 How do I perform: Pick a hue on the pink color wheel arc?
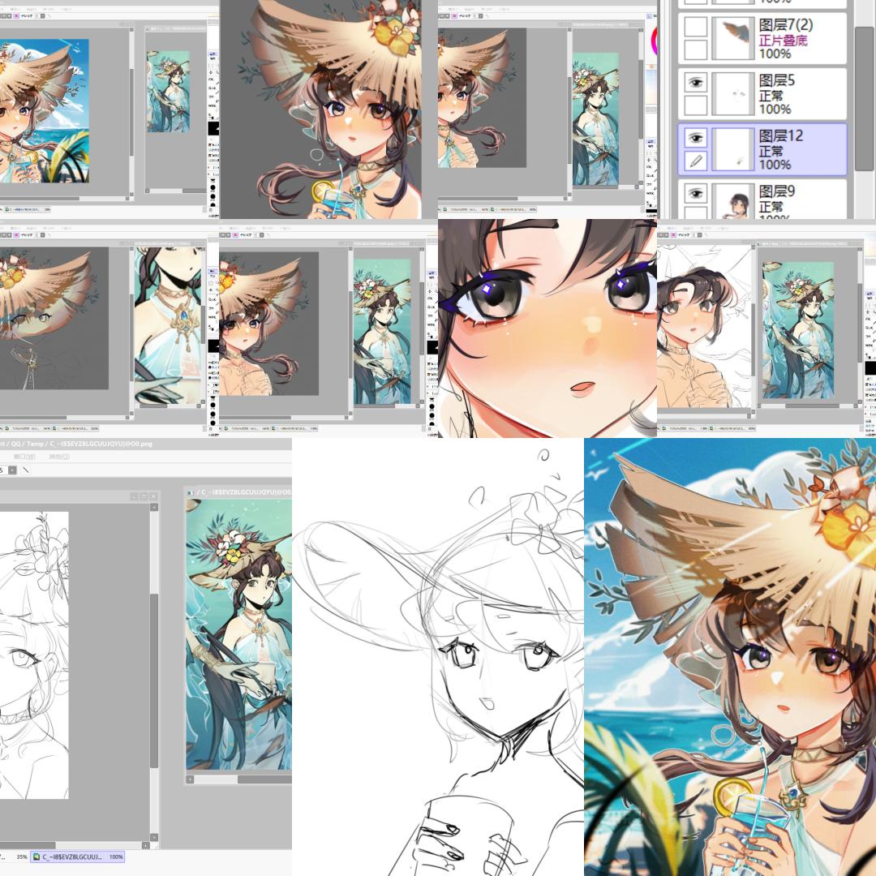(x=655, y=41)
